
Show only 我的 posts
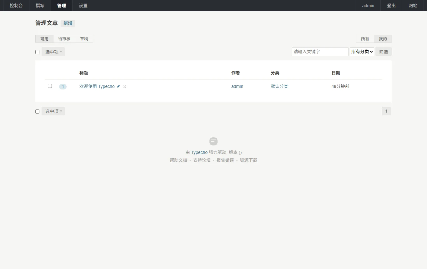point(383,39)
